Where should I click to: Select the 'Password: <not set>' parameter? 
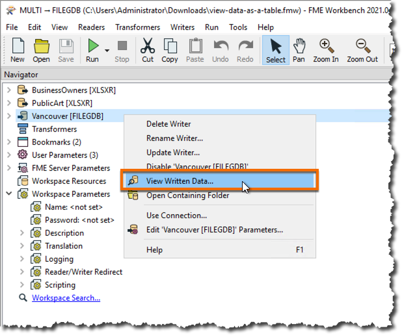coord(79,220)
